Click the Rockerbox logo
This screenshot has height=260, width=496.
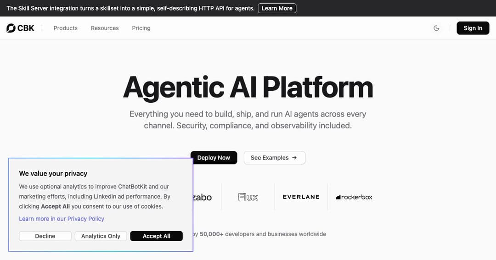click(x=354, y=197)
